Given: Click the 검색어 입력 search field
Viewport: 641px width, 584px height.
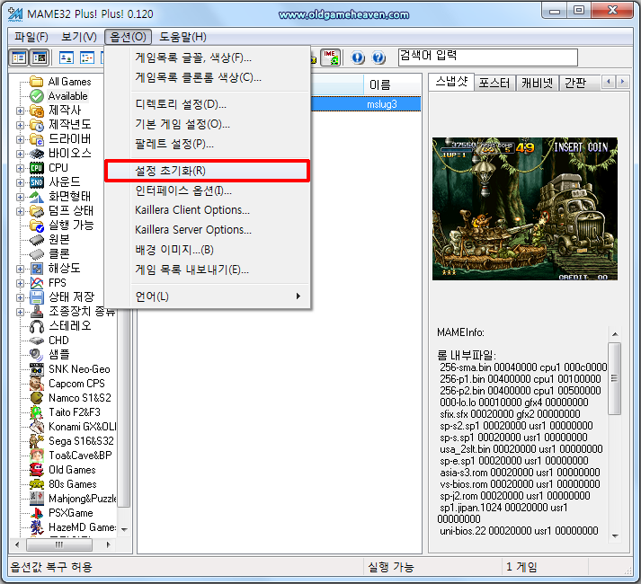Looking at the screenshot, I should [x=488, y=58].
